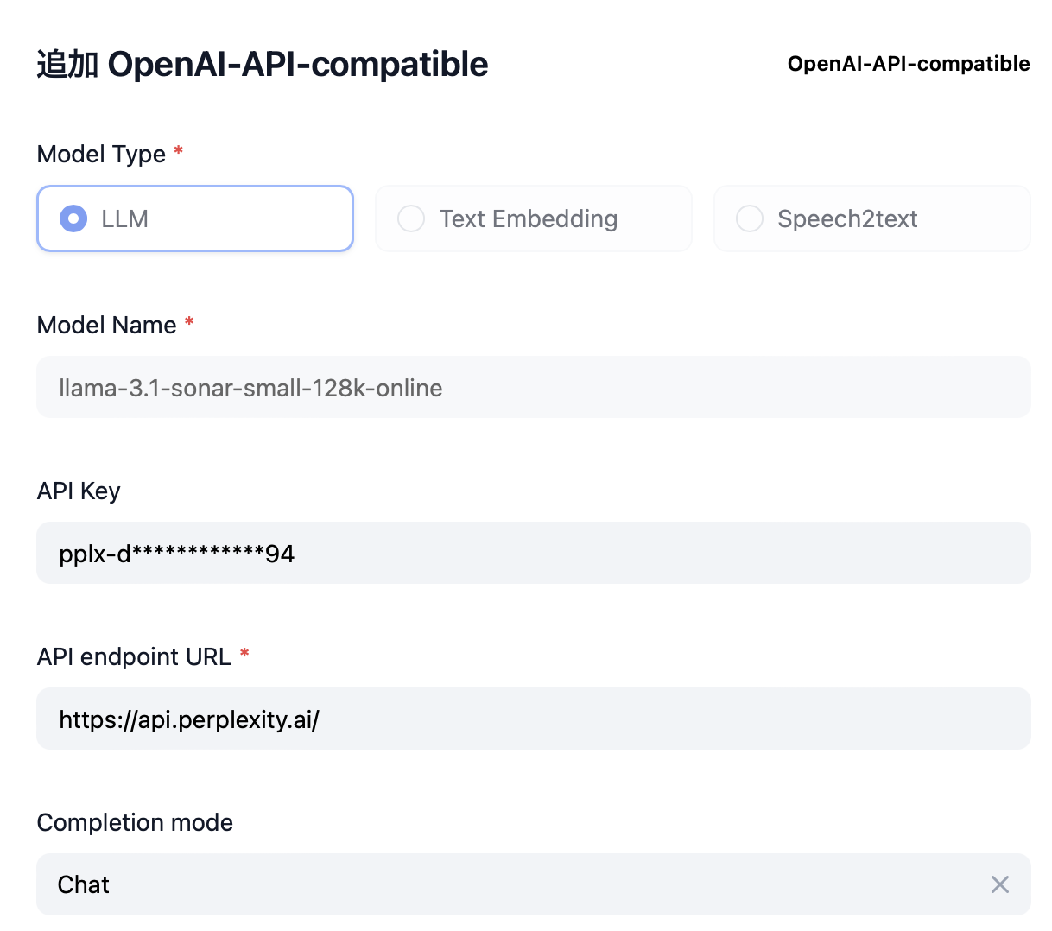The width and height of the screenshot is (1052, 931).
Task: Click the radio circle in the Text Embedding card
Action: pyautogui.click(x=410, y=218)
